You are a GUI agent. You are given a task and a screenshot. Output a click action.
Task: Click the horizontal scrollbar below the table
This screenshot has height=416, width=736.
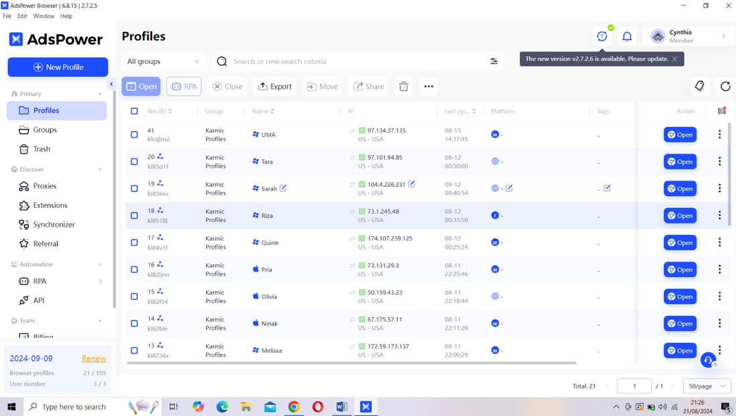coord(351,363)
